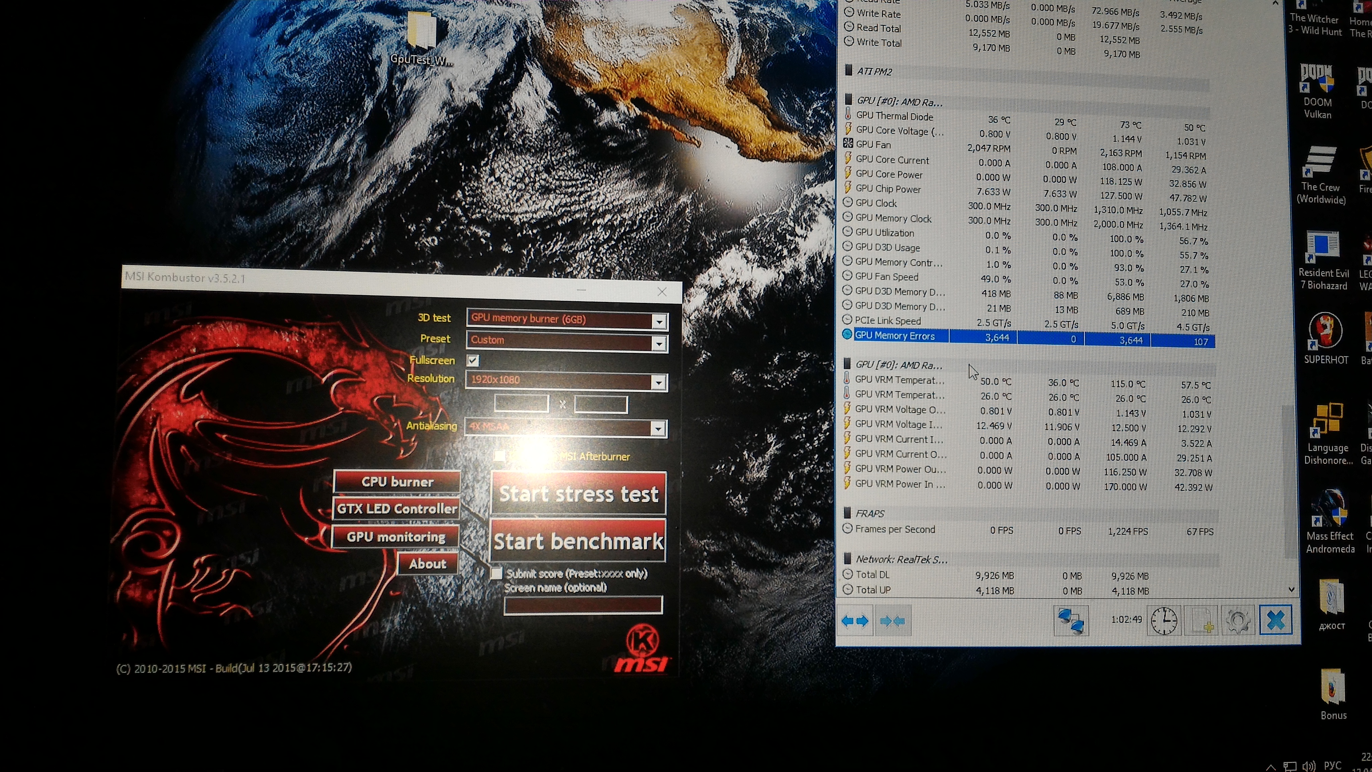Click the clock reset timer icon

tap(1164, 621)
